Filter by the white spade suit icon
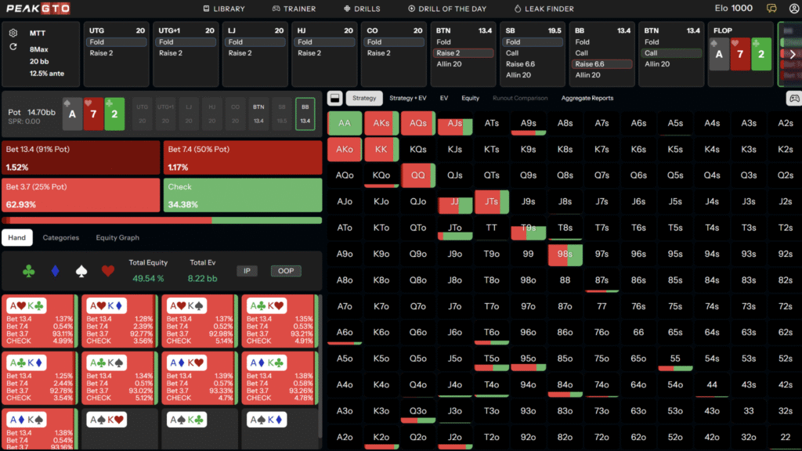This screenshot has width=802, height=451. point(79,271)
